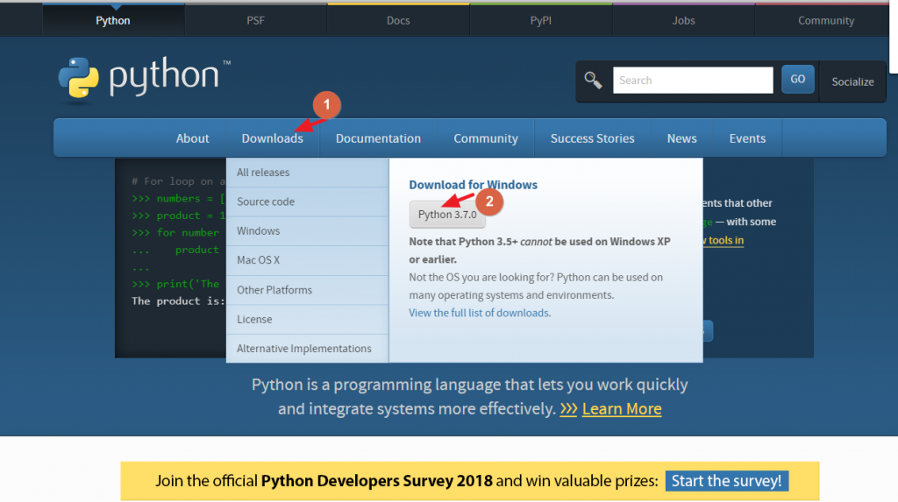This screenshot has width=898, height=502.
Task: Go to the PyPI top tab
Action: point(540,21)
